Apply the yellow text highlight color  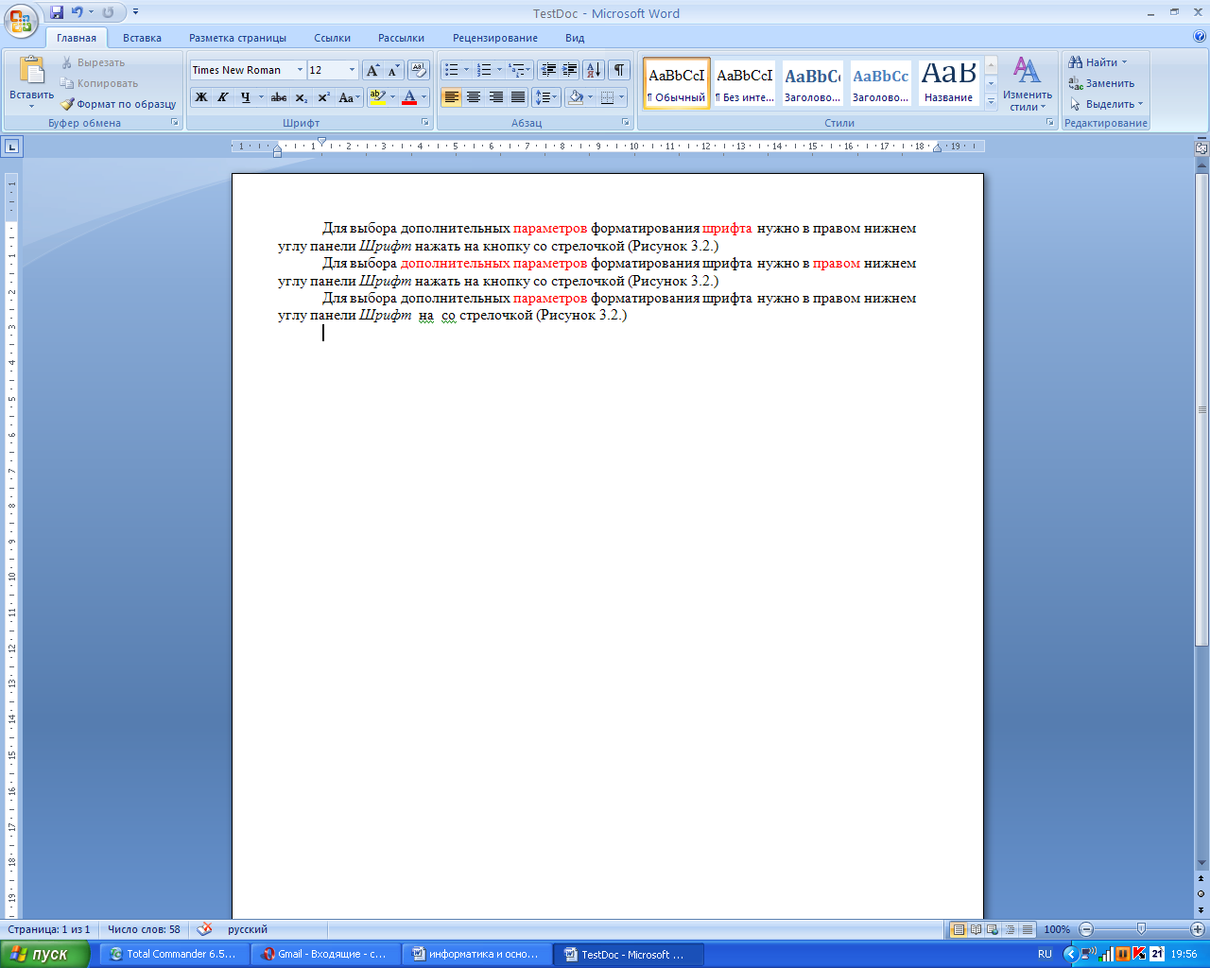[377, 96]
